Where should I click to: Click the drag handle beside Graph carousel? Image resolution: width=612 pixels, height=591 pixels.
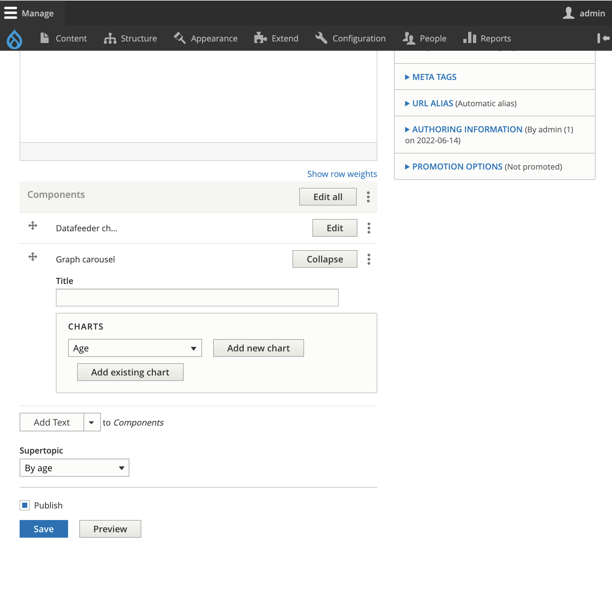tap(33, 257)
